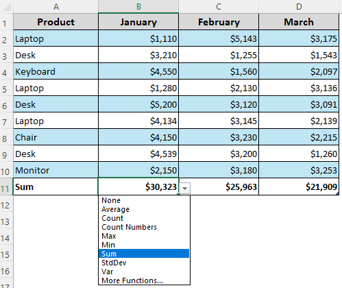Select the $1,110 cell
The height and width of the screenshot is (288, 342).
(x=138, y=38)
